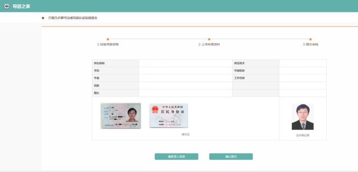The height and width of the screenshot is (172, 358).
Task: Select the step 1 校验导游资格 progress dot
Action: 108,39
